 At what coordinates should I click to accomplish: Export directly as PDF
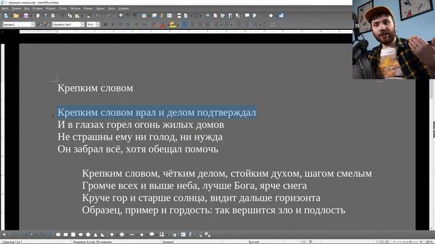[38, 16]
